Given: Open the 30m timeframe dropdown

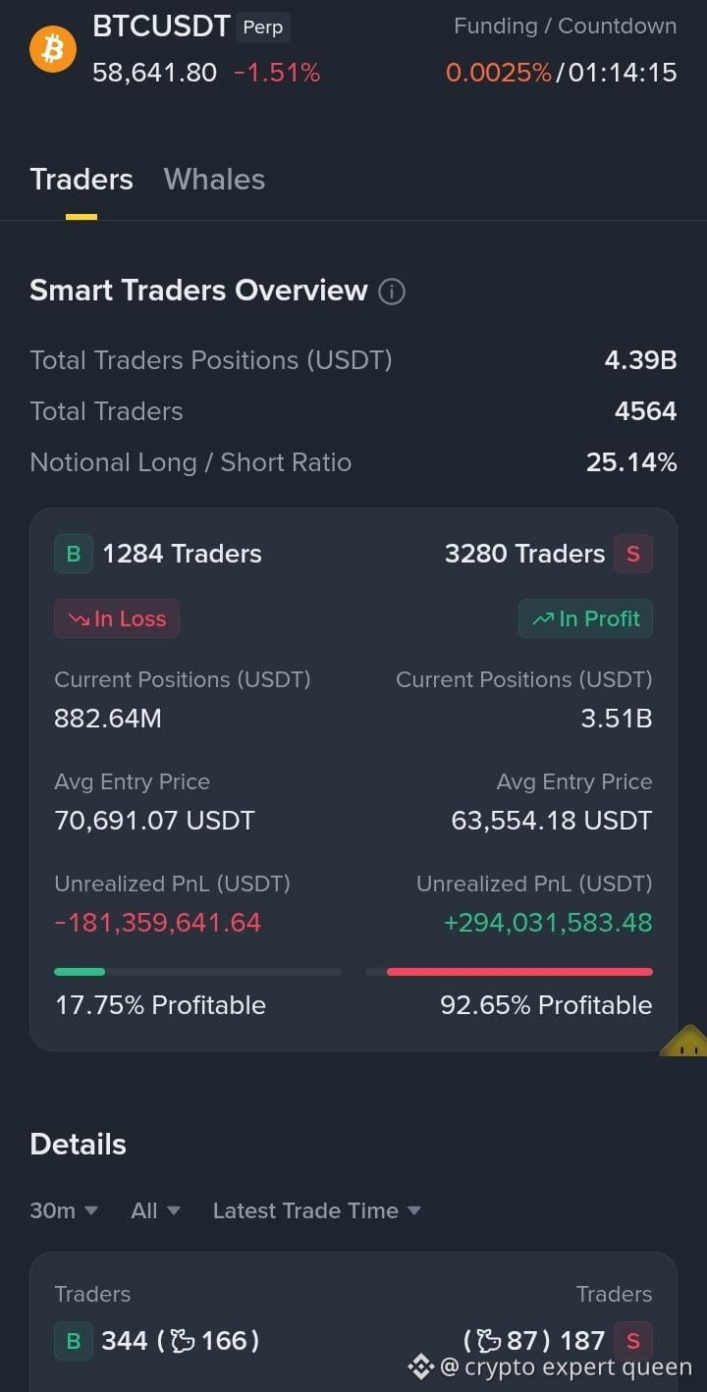Looking at the screenshot, I should [64, 1210].
